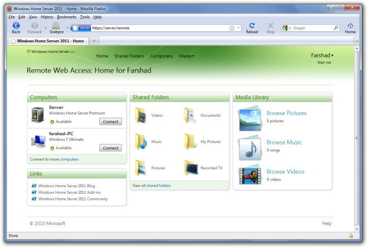Click the page footer Help link
Screen dimensions: 368x248
(326, 223)
